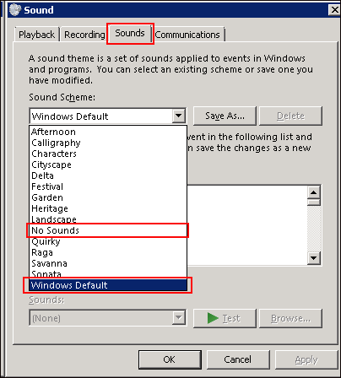Image resolution: width=341 pixels, height=378 pixels.
Task: Click the Browse... button
Action: [290, 318]
